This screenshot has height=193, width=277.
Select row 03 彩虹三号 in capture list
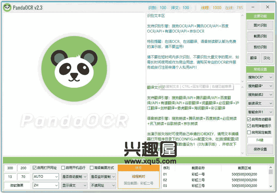pos(215,186)
